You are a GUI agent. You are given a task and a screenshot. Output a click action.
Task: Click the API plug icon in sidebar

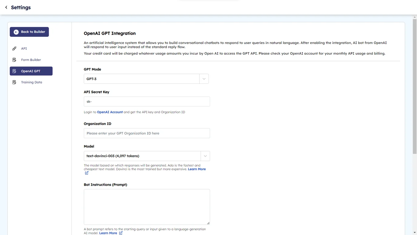point(14,49)
